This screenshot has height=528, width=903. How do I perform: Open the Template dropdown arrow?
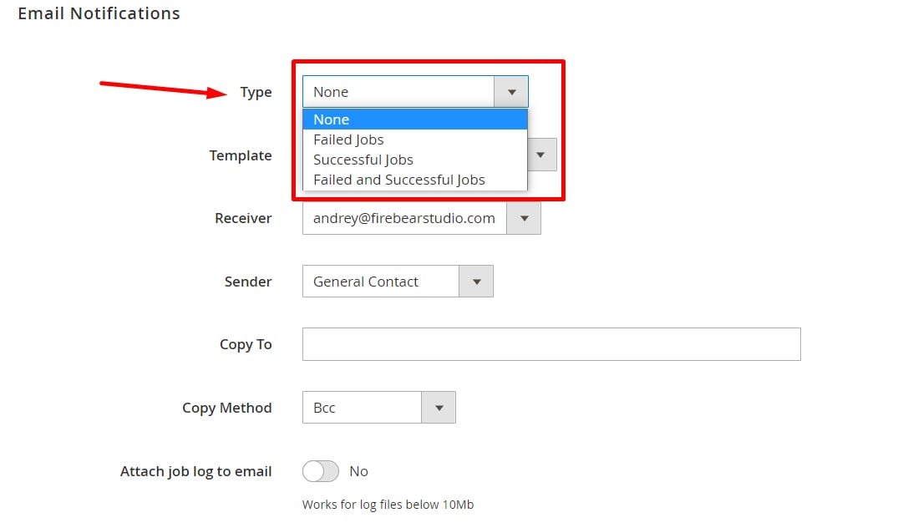pos(541,155)
